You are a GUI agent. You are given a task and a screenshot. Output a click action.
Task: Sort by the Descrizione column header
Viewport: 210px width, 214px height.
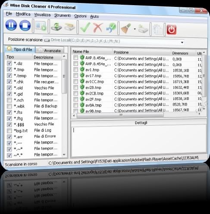(x=47, y=57)
